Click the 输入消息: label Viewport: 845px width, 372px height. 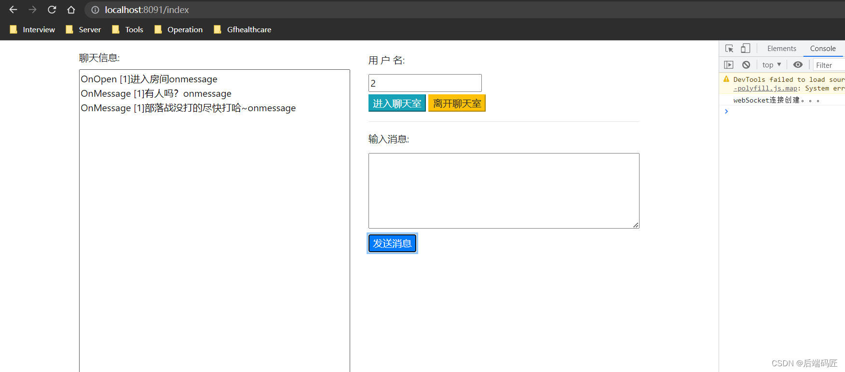(389, 139)
